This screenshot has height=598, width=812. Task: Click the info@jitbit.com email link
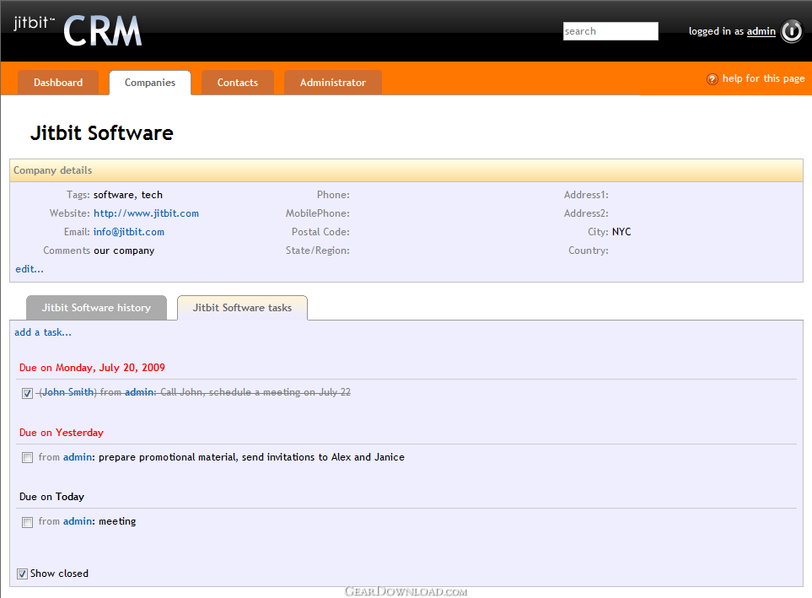click(129, 232)
